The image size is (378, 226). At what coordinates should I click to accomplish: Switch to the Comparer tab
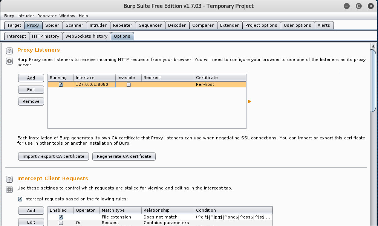tap(203, 25)
